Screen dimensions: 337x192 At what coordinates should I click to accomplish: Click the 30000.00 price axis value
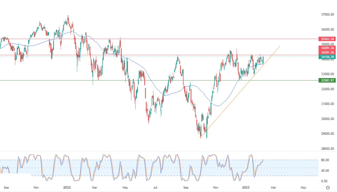pyautogui.click(x=328, y=119)
